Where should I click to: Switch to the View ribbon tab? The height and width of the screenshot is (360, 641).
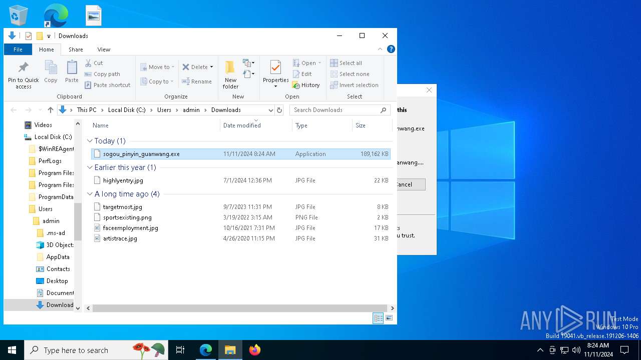tap(104, 49)
